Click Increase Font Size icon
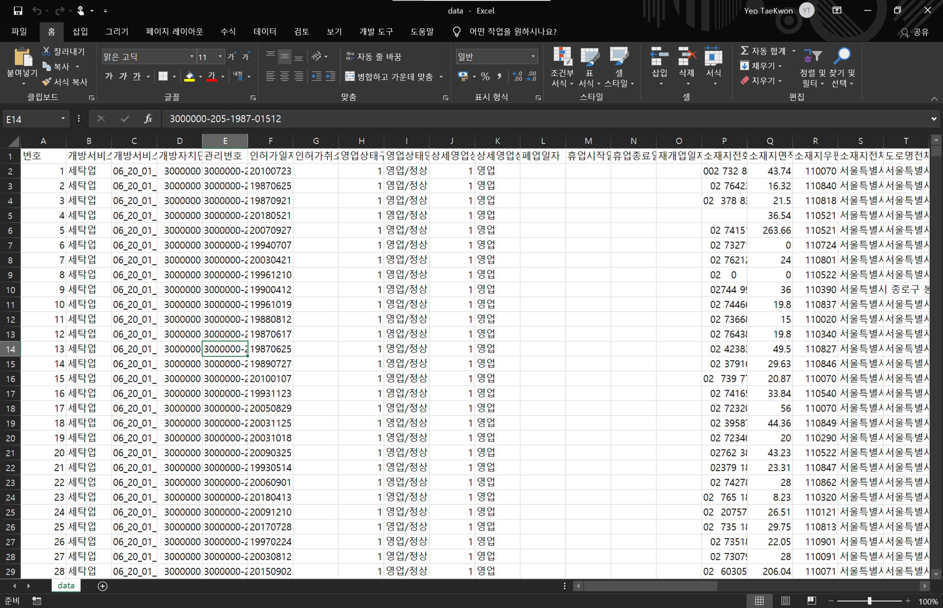 tap(231, 57)
